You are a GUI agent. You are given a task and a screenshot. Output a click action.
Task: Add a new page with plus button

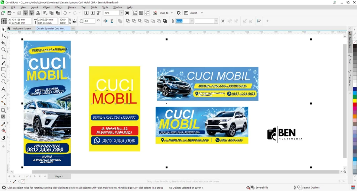click(9, 176)
